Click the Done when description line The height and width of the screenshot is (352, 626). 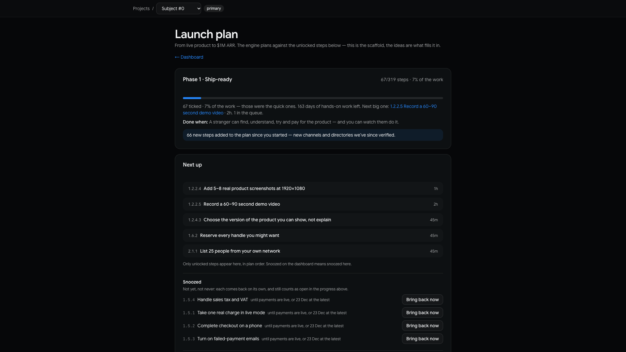[291, 122]
